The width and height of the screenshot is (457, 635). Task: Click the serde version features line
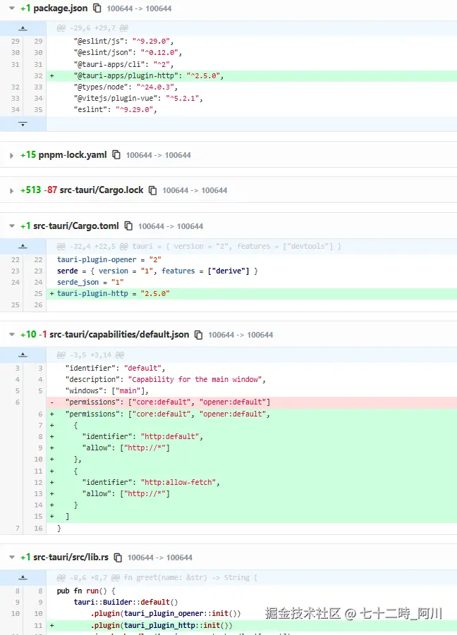click(252, 271)
